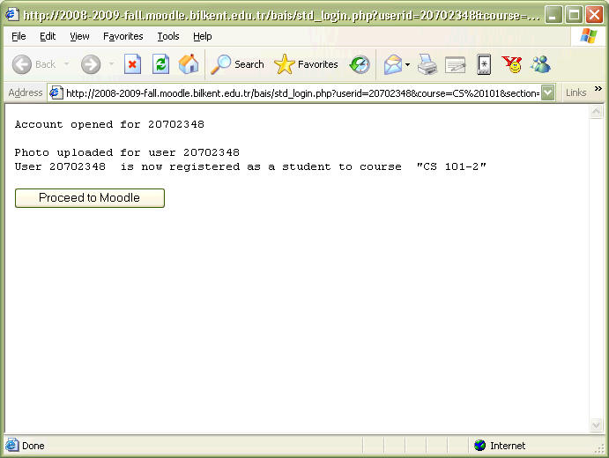The height and width of the screenshot is (458, 609).
Task: Open the Help menu
Action: (203, 36)
